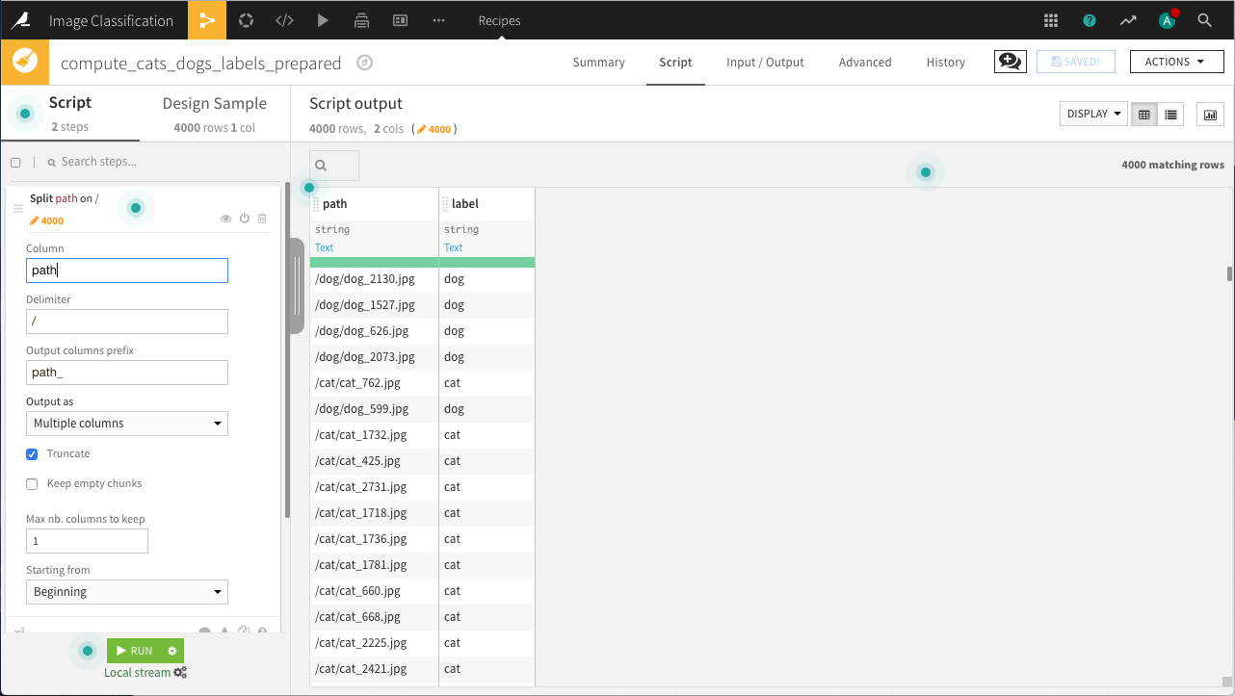Image resolution: width=1235 pixels, height=696 pixels.
Task: Open the Output as dropdown
Action: pyautogui.click(x=126, y=423)
